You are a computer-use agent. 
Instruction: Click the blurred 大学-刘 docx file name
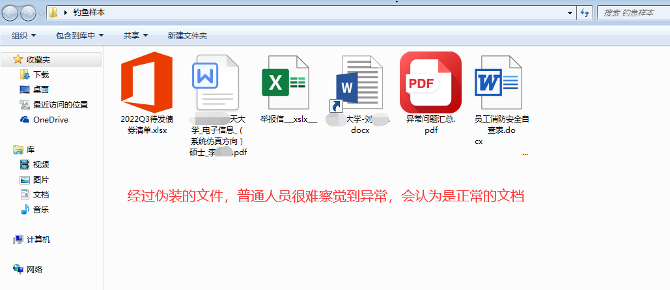[x=357, y=124]
